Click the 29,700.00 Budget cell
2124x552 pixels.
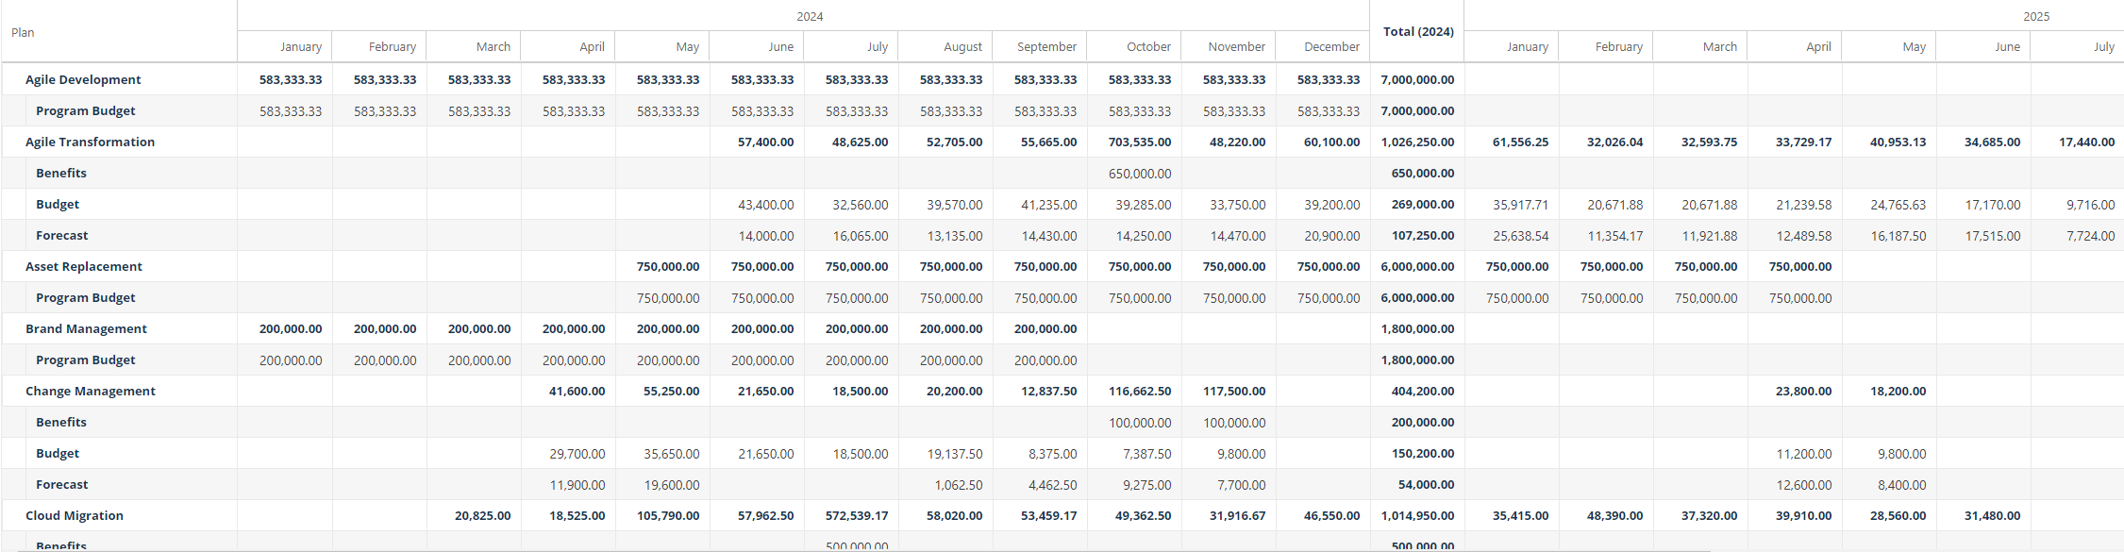pyautogui.click(x=577, y=453)
